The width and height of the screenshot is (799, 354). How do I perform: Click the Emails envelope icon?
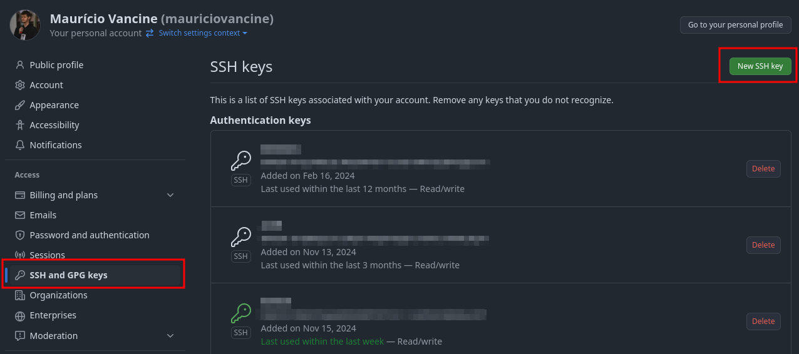pyautogui.click(x=20, y=215)
